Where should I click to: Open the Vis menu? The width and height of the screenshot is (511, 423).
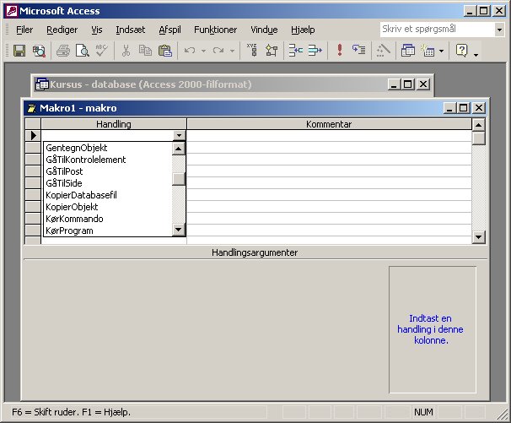point(96,30)
